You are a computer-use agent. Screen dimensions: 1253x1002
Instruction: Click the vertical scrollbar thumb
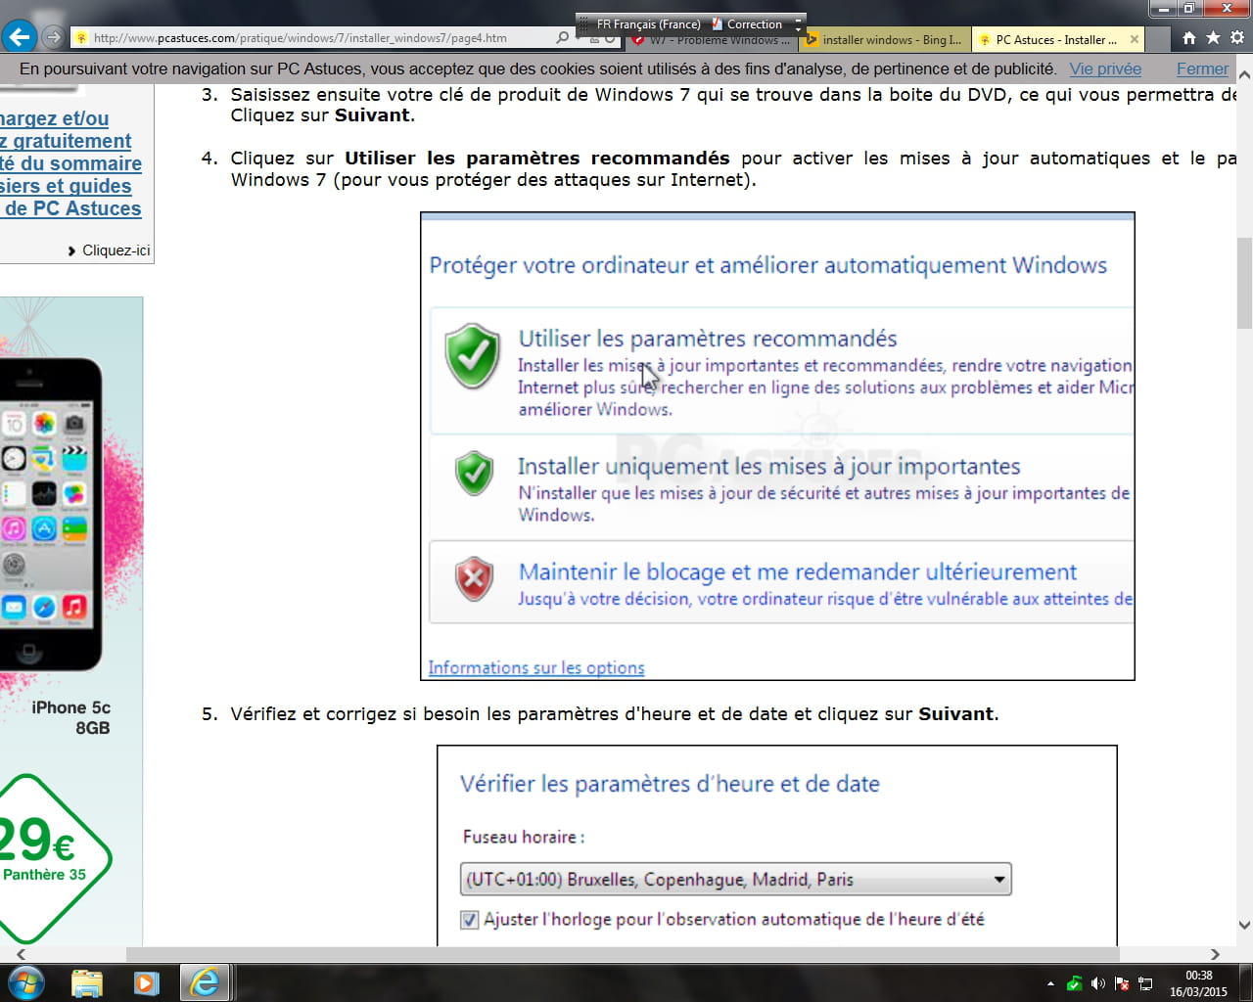click(x=1244, y=284)
